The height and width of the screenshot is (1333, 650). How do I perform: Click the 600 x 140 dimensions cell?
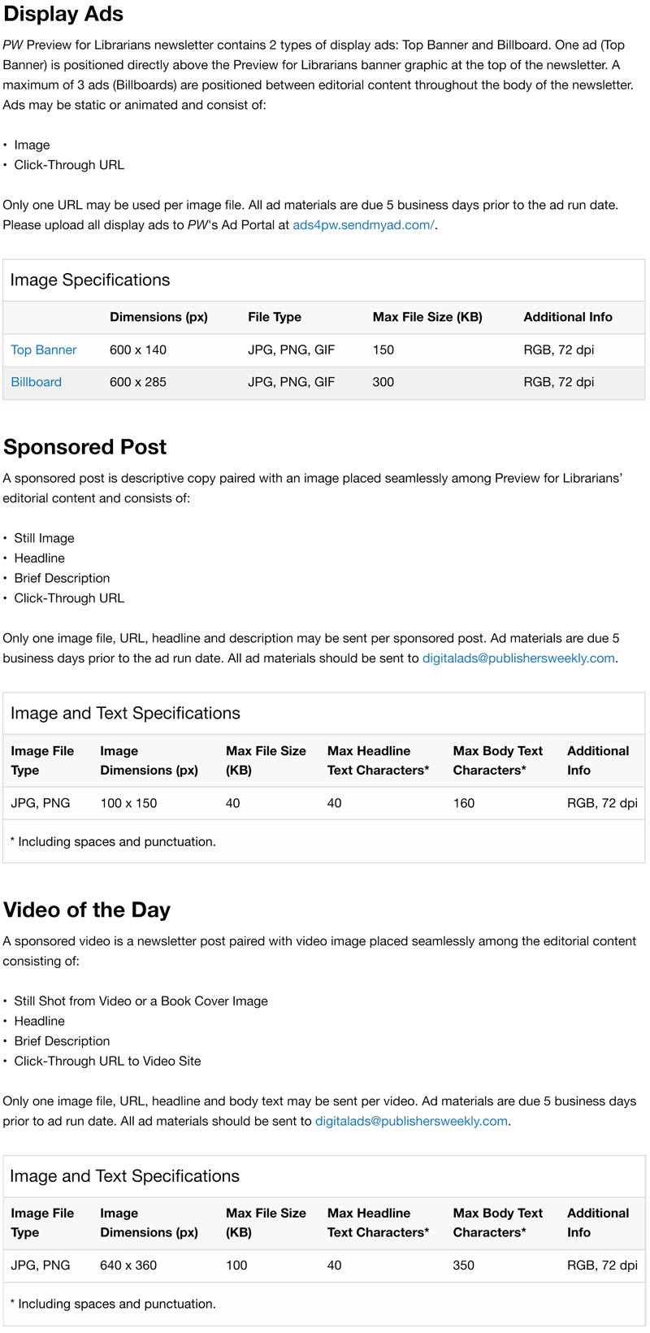point(138,350)
